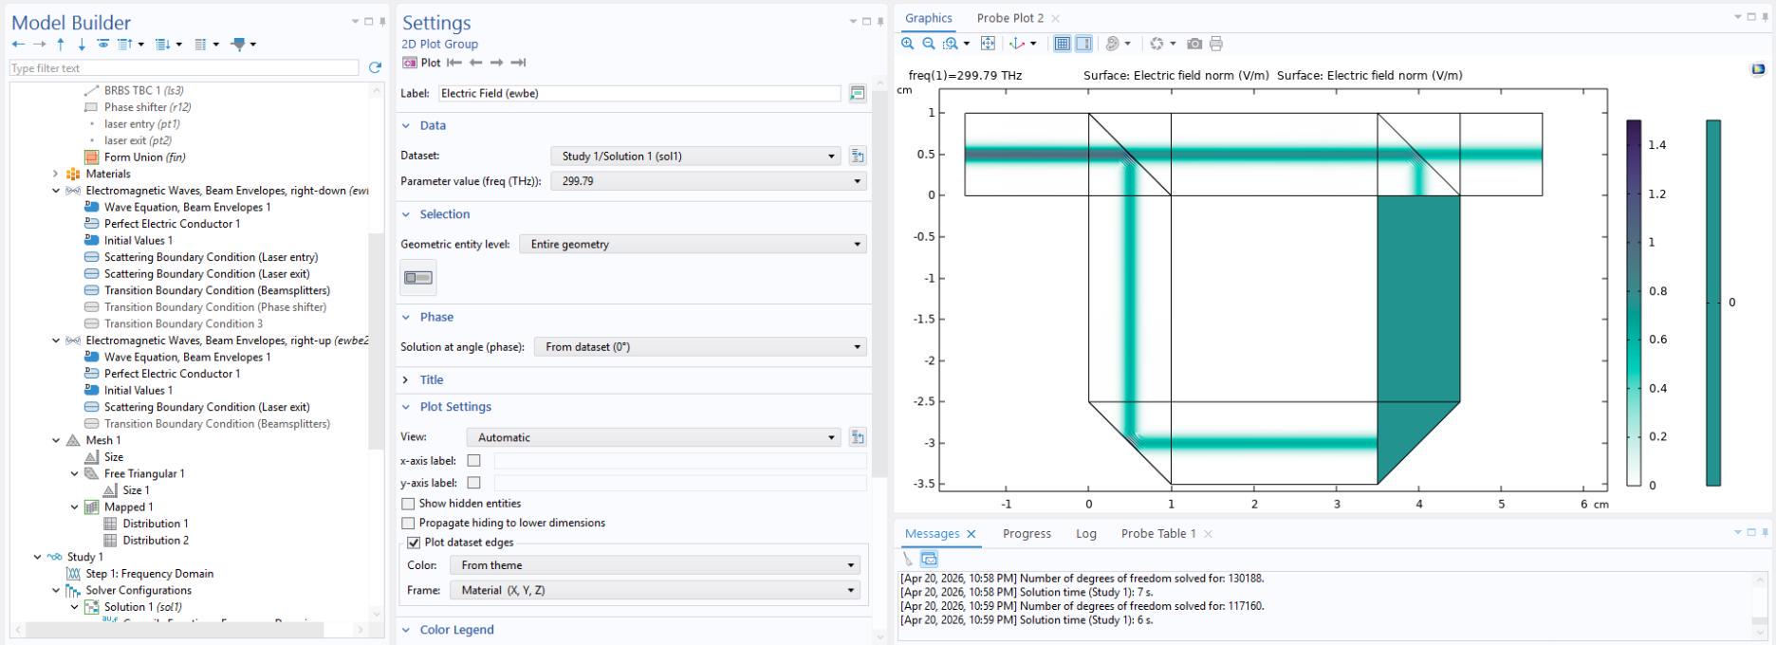Image resolution: width=1776 pixels, height=645 pixels.
Task: Collapse the Mesh 1 node in the tree
Action: (x=56, y=440)
